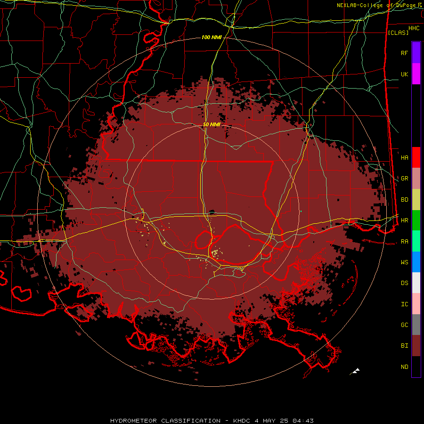Image resolution: width=424 pixels, height=424 pixels.
Task: Click the '50 NMI' range ring label
Action: click(x=212, y=124)
